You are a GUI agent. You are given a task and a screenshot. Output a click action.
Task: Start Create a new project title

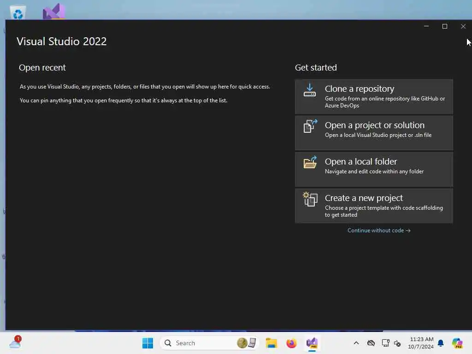[364, 198]
